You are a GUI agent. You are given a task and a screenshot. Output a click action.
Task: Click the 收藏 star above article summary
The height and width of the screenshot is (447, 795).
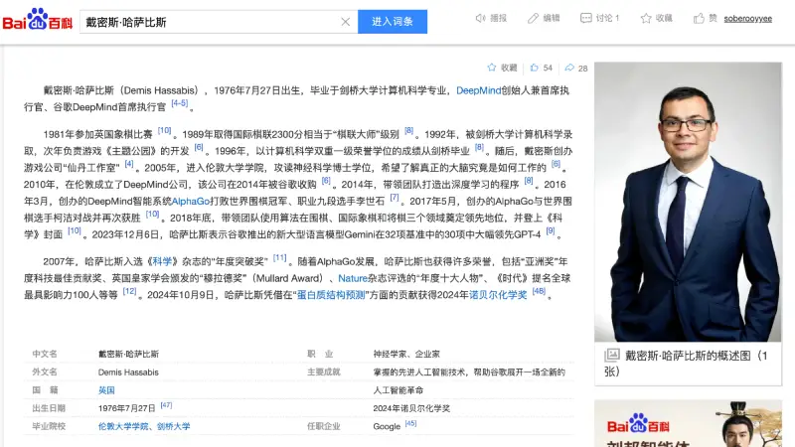(491, 68)
